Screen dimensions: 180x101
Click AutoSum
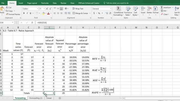pyautogui.click(x=166, y=8)
